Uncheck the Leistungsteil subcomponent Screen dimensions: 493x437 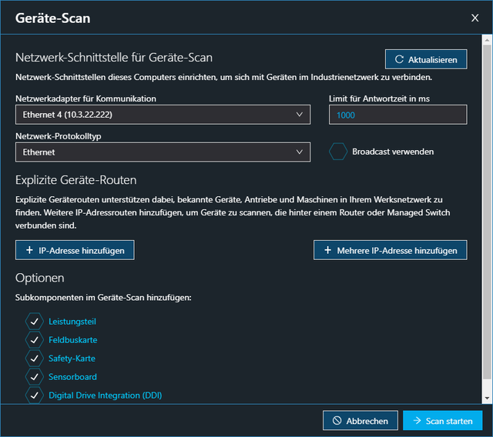(x=35, y=322)
